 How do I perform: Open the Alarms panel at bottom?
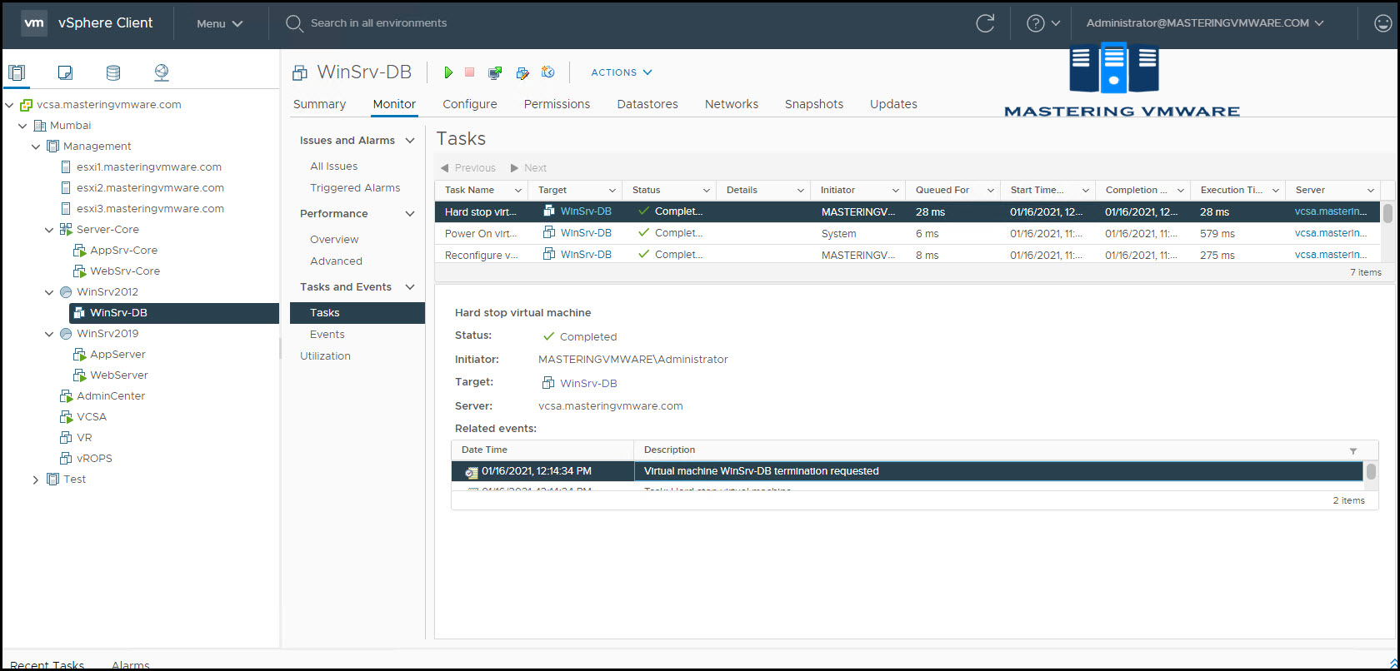[131, 665]
